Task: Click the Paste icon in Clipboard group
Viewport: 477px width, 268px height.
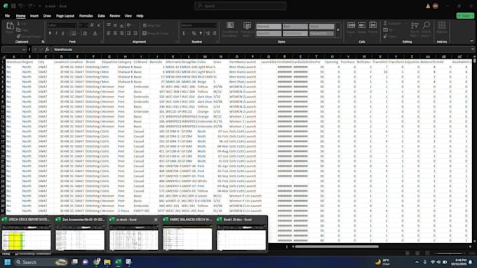Action: click(x=10, y=26)
